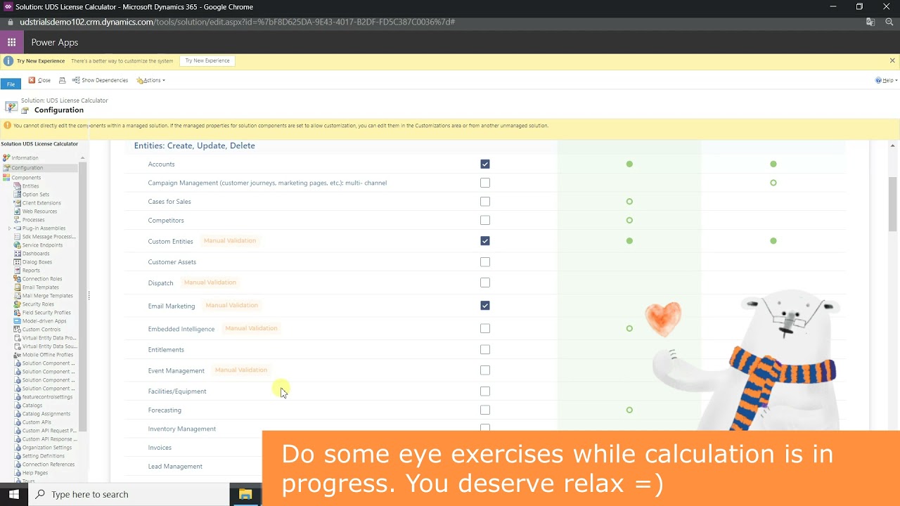
Task: Uncheck the Email Marketing checkbox
Action: pyautogui.click(x=485, y=306)
